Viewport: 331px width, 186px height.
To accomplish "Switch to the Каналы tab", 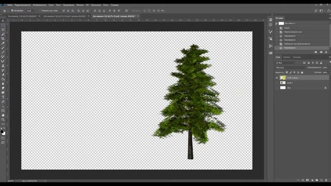I will (287, 57).
